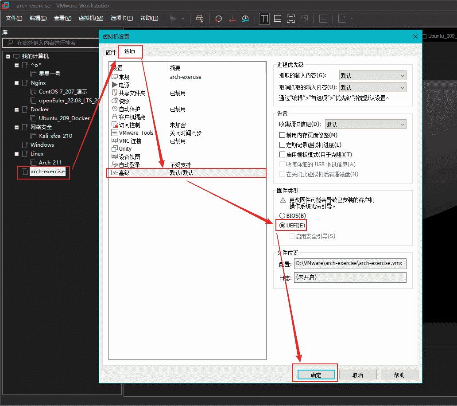Enable the 禁用内存页面修整 checkbox
The image size is (457, 406).
pyautogui.click(x=282, y=135)
